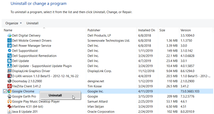Click the Dell Products, LP publisher

coord(99,36)
